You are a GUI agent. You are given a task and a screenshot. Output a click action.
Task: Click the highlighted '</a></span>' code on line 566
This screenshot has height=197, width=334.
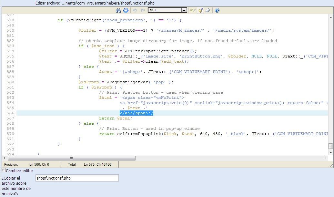(x=136, y=113)
